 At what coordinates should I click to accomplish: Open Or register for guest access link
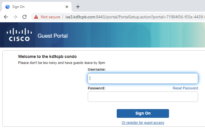point(143,123)
